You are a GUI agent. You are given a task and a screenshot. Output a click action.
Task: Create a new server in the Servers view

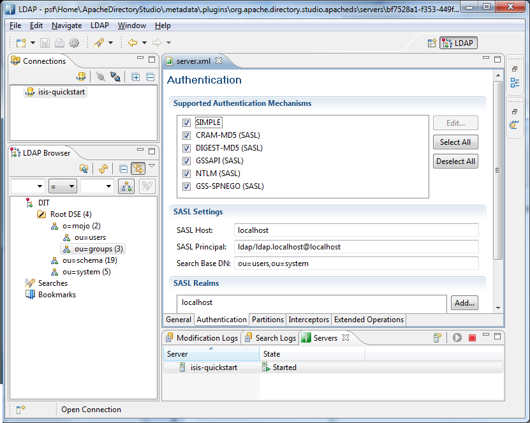(437, 338)
